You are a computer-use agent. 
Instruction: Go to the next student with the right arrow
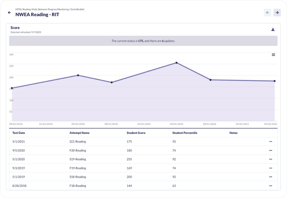click(277, 13)
